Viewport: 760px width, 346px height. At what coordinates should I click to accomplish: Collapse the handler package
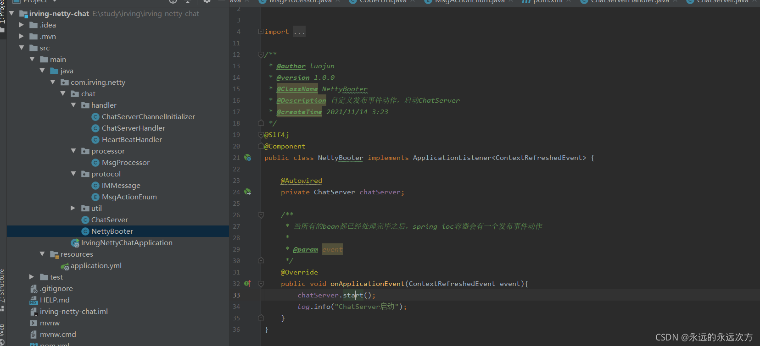click(73, 105)
